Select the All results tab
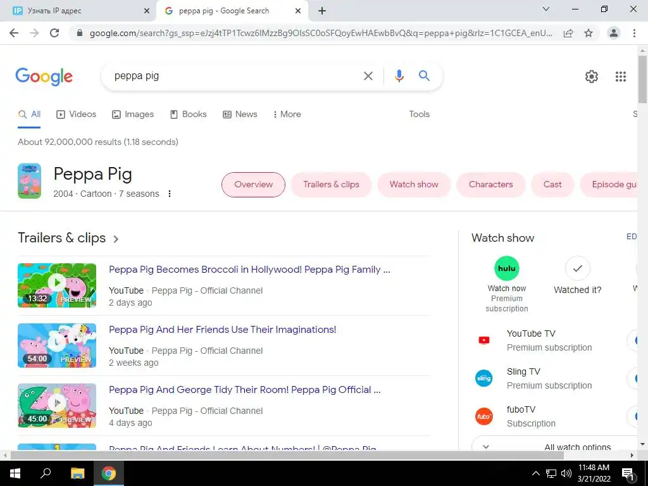This screenshot has width=648, height=486. point(29,115)
